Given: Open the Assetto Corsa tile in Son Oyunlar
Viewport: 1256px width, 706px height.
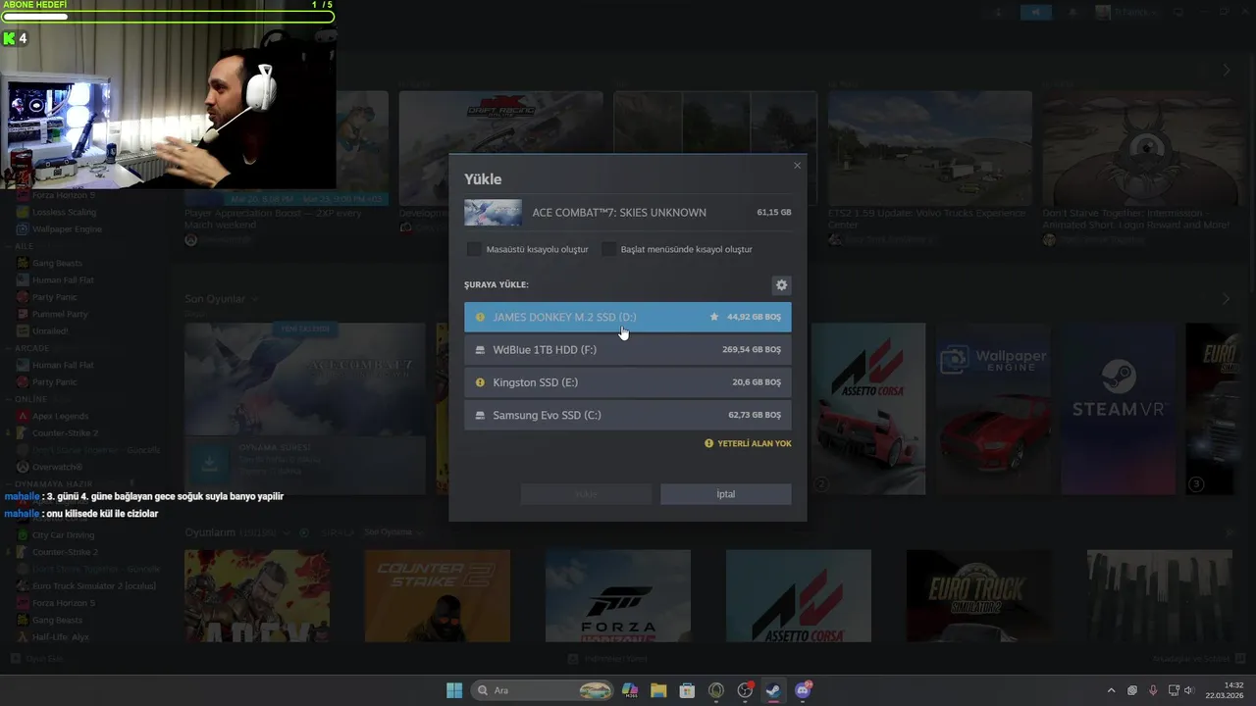Looking at the screenshot, I should [867, 408].
